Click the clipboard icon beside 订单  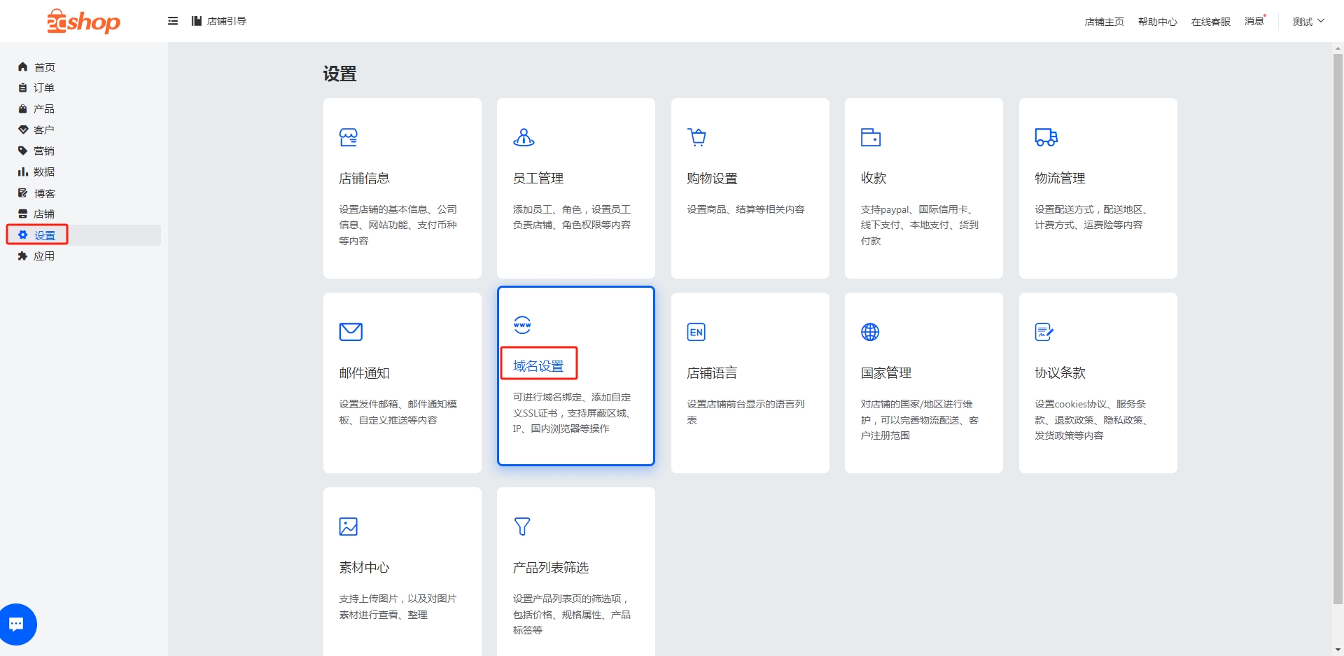point(22,88)
